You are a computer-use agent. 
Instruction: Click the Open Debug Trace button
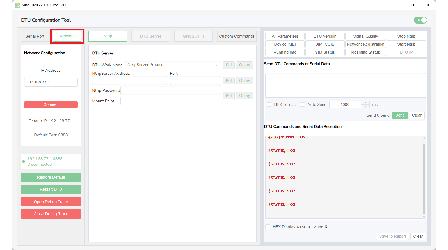pos(51,202)
